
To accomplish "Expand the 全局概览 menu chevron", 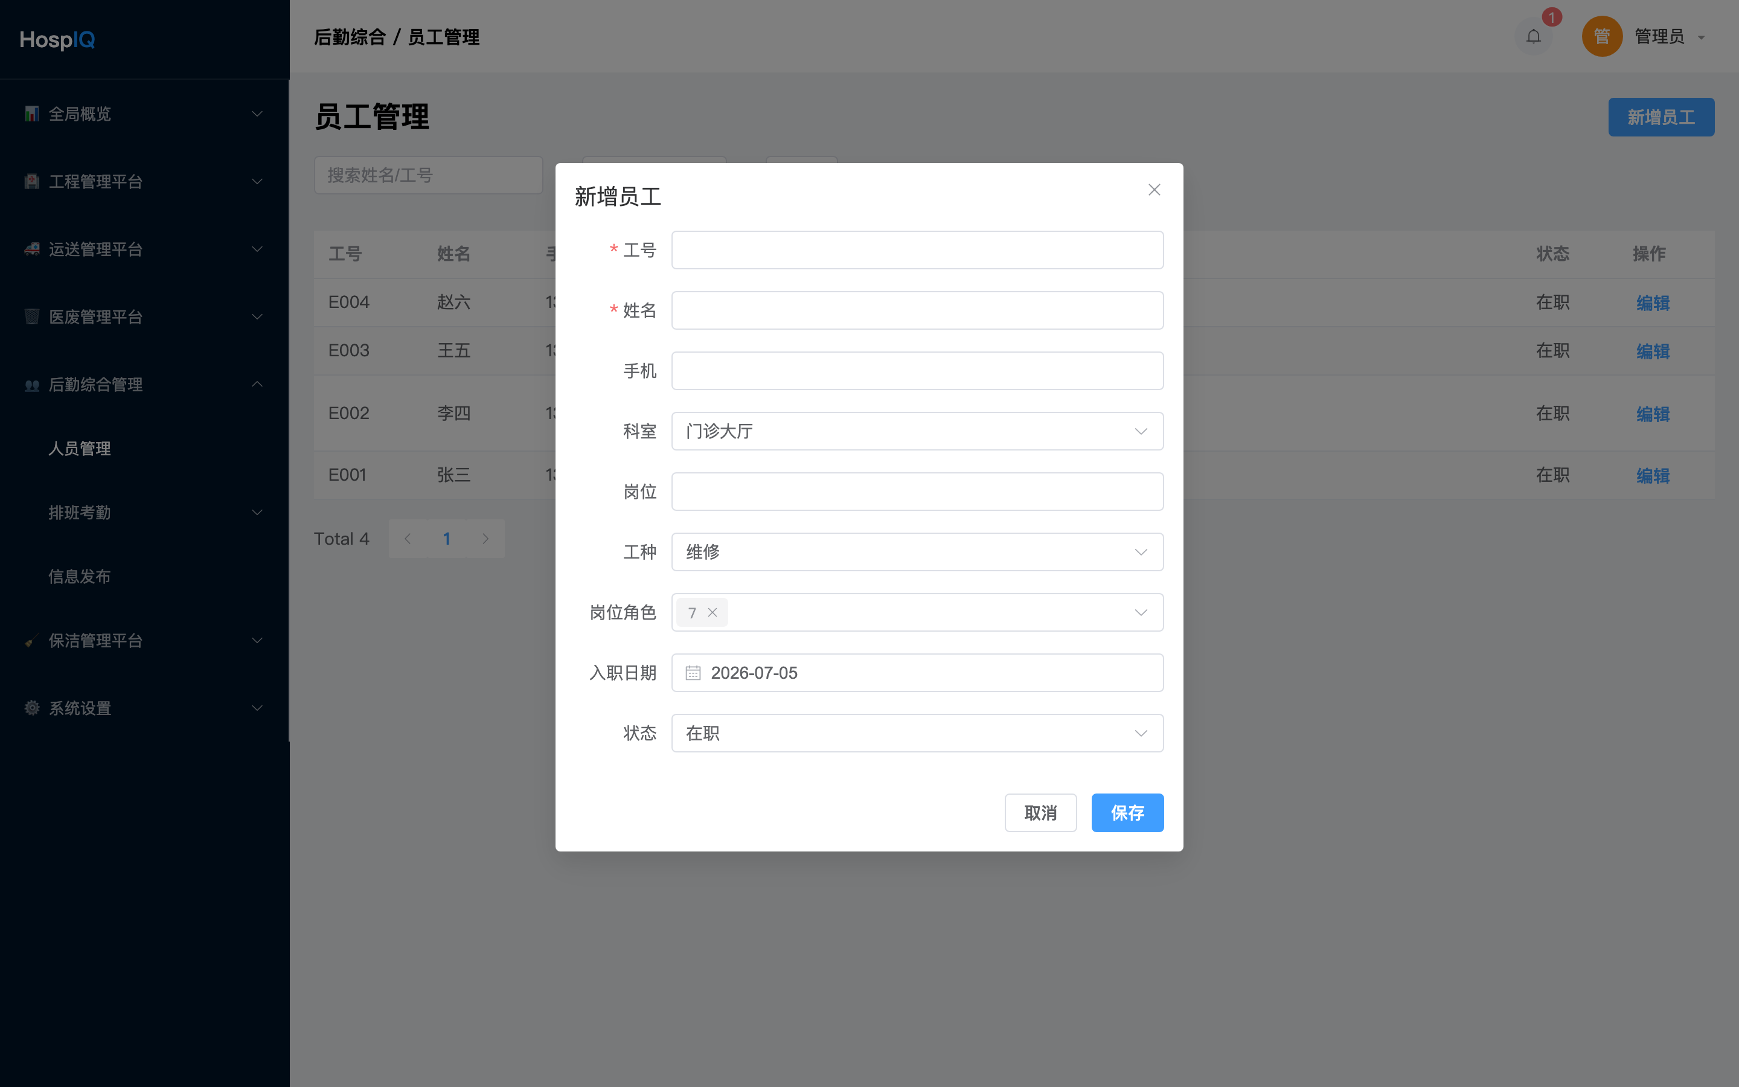I will pyautogui.click(x=257, y=114).
